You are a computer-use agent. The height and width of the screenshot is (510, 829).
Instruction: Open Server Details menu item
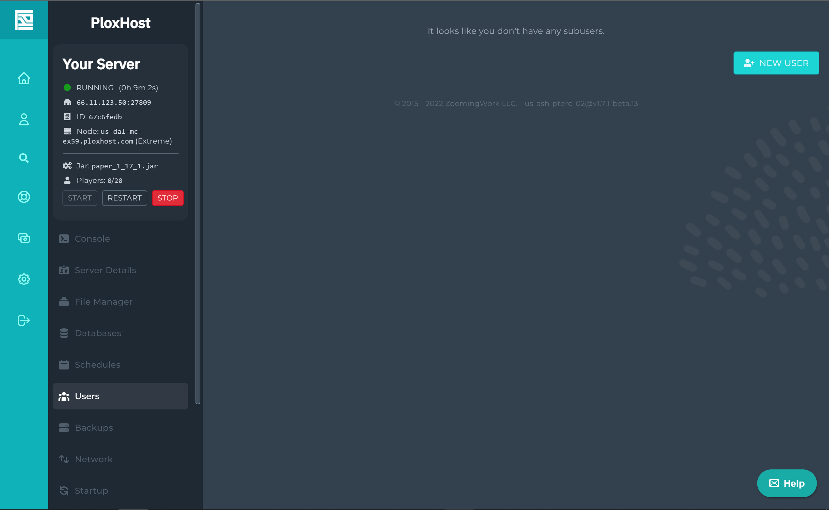coord(121,270)
